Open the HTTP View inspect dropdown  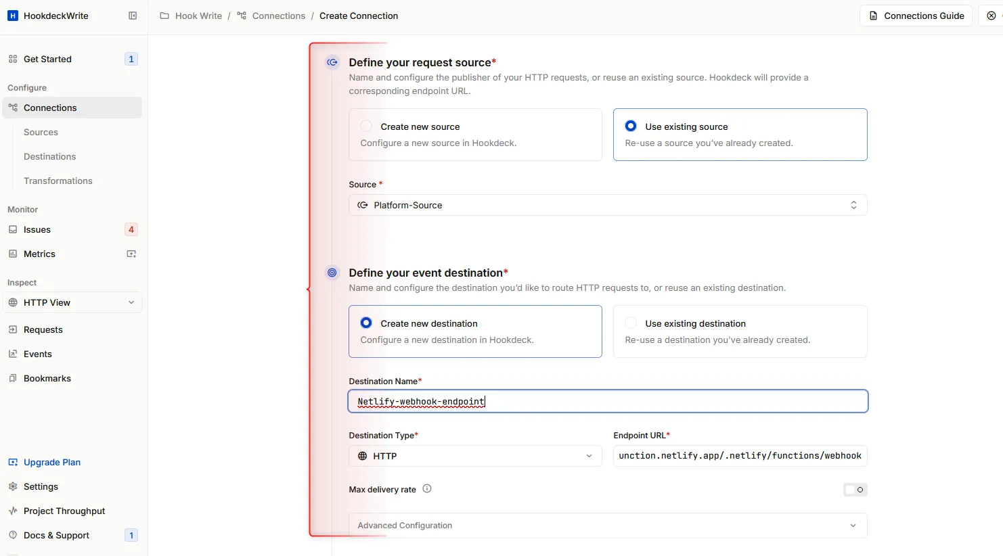click(72, 302)
